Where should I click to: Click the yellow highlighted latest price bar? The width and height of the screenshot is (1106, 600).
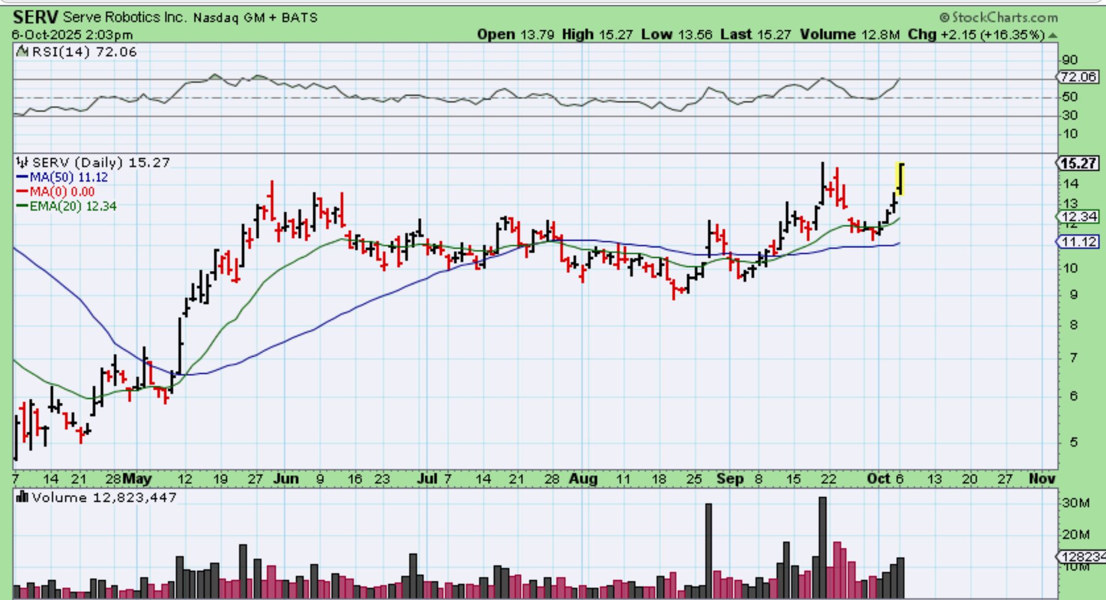tap(900, 179)
